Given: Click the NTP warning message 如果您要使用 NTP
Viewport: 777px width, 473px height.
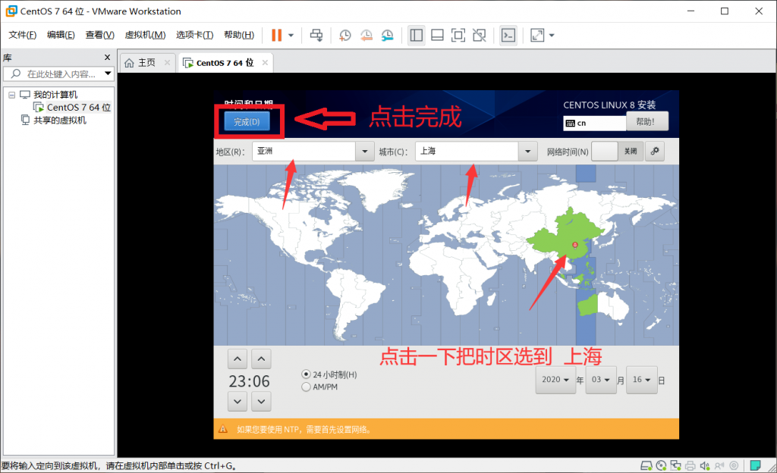Looking at the screenshot, I should pos(304,430).
